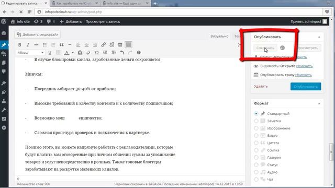Select the Видео post format
Screen dimensions: 335x188
(x=256, y=136)
